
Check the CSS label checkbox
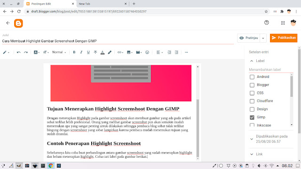(252, 93)
